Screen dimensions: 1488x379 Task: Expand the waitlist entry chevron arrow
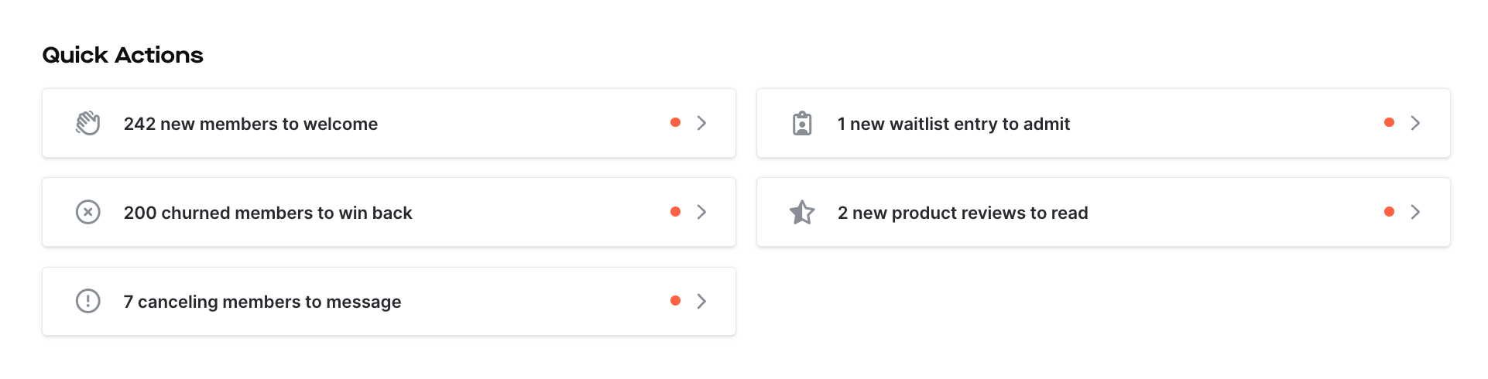tap(1415, 123)
